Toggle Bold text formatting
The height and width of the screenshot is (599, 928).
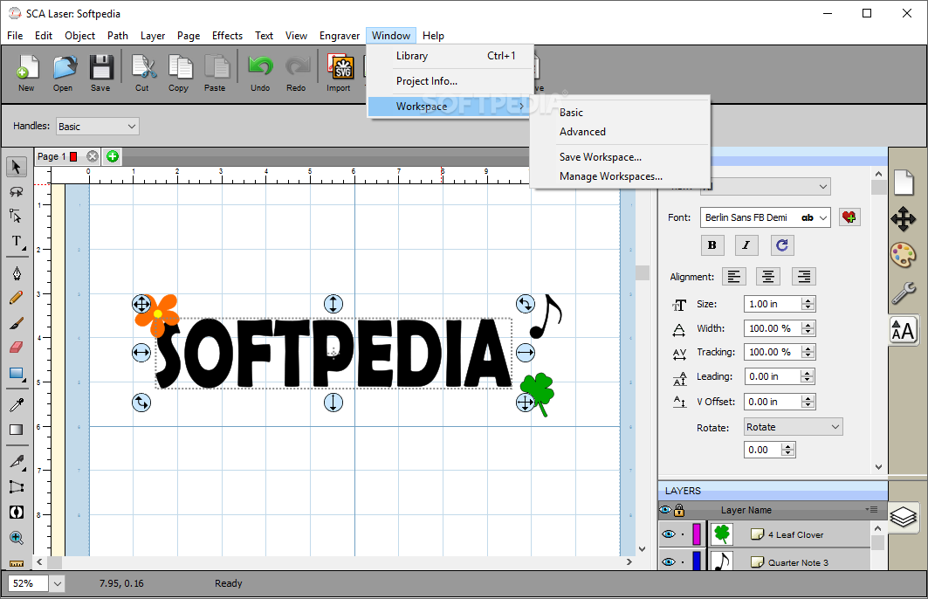pyautogui.click(x=712, y=245)
